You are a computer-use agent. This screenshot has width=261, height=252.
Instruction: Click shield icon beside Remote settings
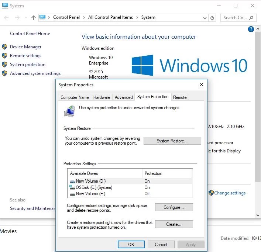4,56
